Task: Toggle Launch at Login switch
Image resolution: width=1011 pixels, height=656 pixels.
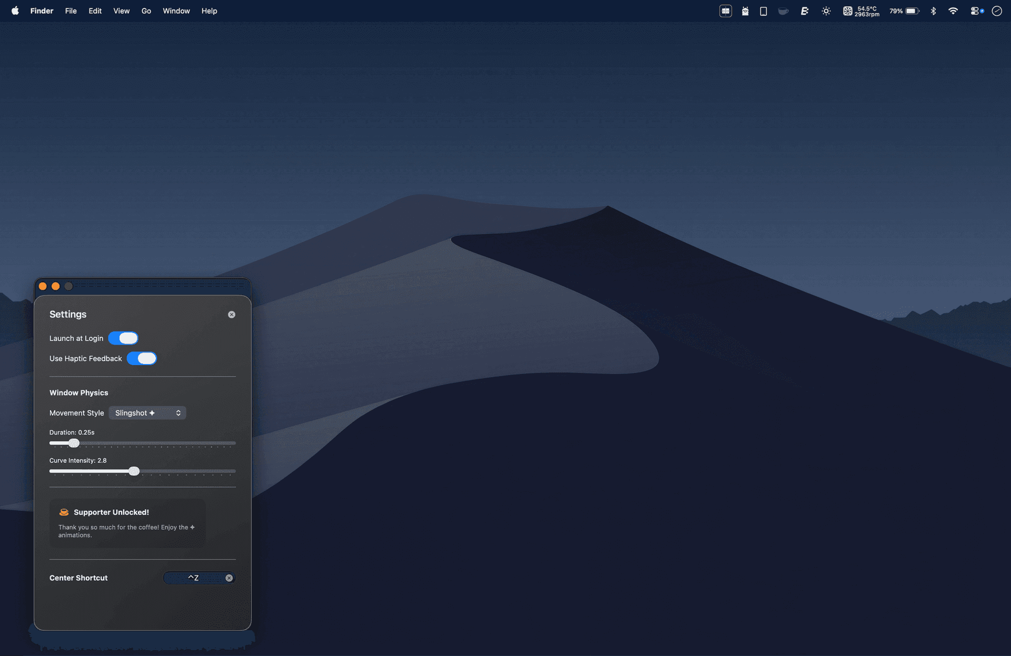Action: pyautogui.click(x=123, y=338)
